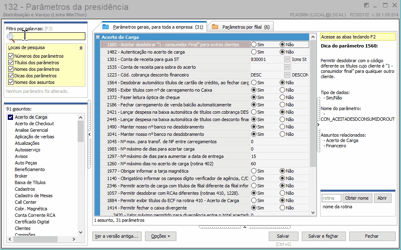Click value field of 1260 acerto de carga rotina 402
The height and width of the screenshot is (250, 401).
click(280, 164)
